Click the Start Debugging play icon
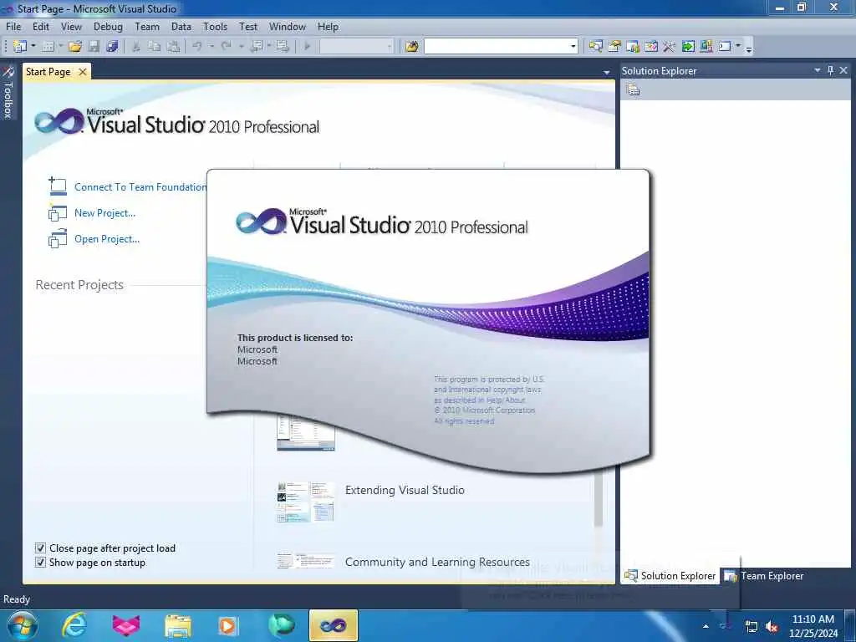856x642 pixels. tap(308, 47)
